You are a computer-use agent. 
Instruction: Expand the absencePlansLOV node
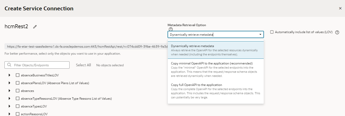(10, 83)
